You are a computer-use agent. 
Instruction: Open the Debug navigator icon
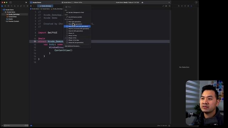(21, 6)
